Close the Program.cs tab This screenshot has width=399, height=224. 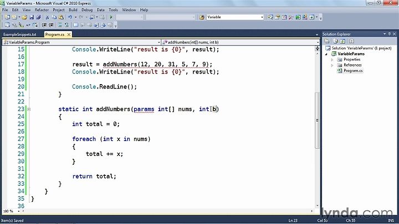pos(69,34)
